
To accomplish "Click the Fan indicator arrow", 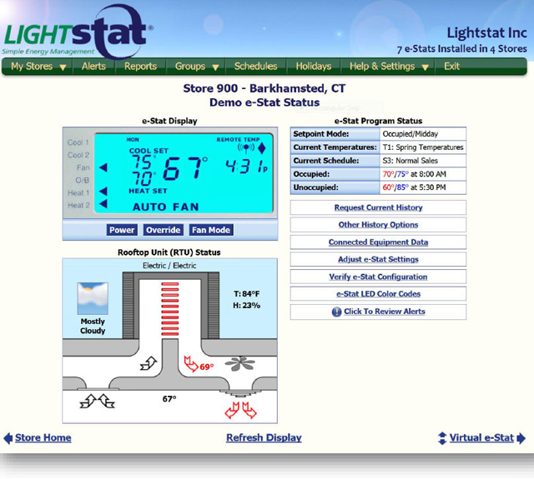I will (103, 167).
